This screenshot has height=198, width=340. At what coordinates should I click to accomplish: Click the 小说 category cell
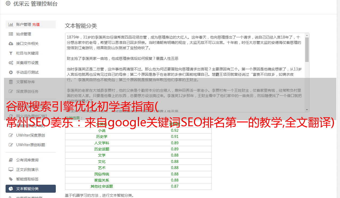(x=101, y=130)
